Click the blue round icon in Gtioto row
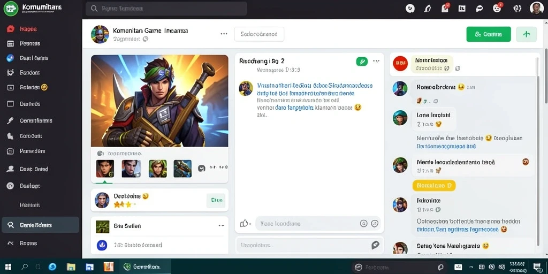Image resolution: width=548 pixels, height=274 pixels. click(101, 245)
